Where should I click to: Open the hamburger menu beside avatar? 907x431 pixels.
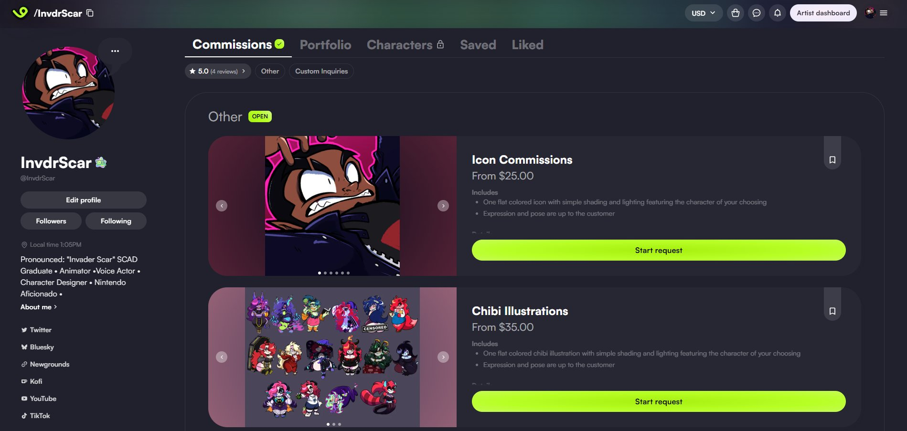tap(884, 13)
